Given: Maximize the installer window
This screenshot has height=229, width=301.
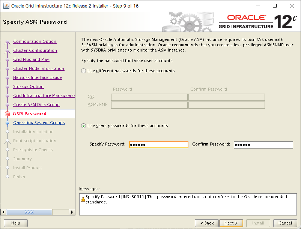Looking at the screenshot, I should pyautogui.click(x=275, y=6).
